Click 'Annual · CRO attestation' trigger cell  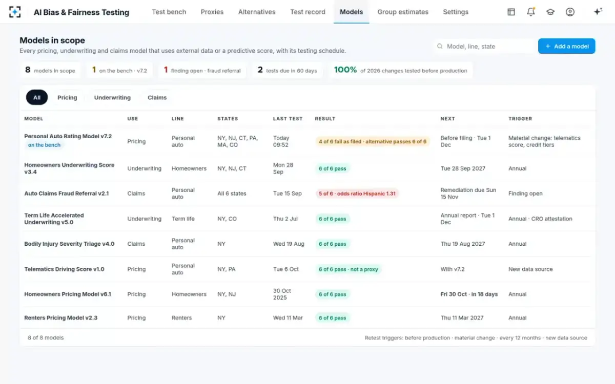click(x=540, y=219)
